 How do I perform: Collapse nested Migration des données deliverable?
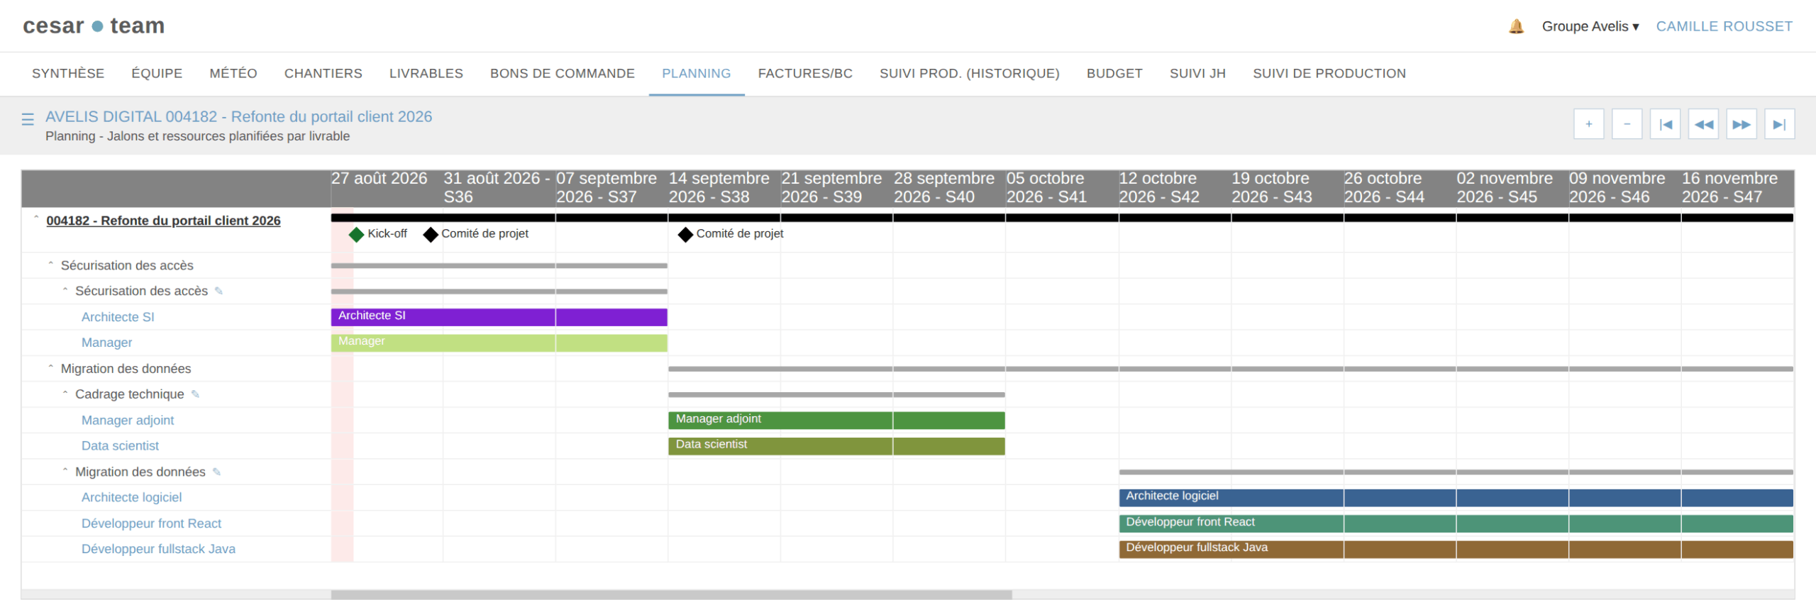[x=65, y=470]
